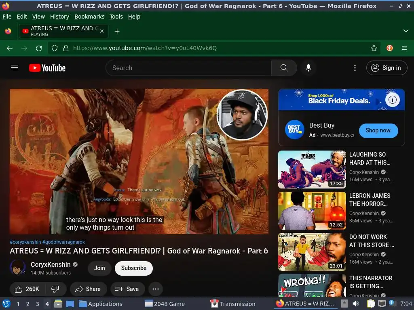Like the video with thumbs up
Screen dimensions: 414x310
pos(27,289)
